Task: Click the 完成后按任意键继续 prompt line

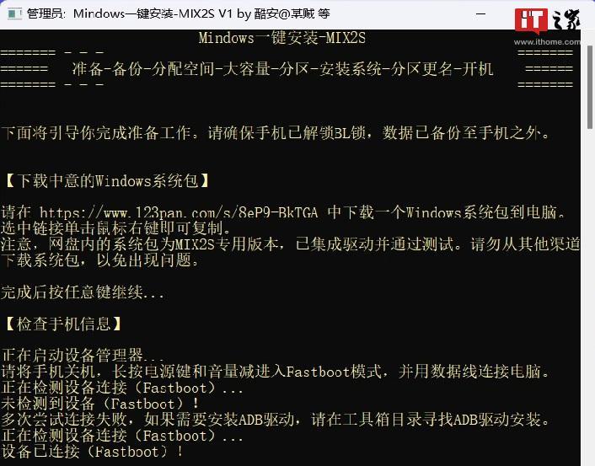Action: click(83, 292)
